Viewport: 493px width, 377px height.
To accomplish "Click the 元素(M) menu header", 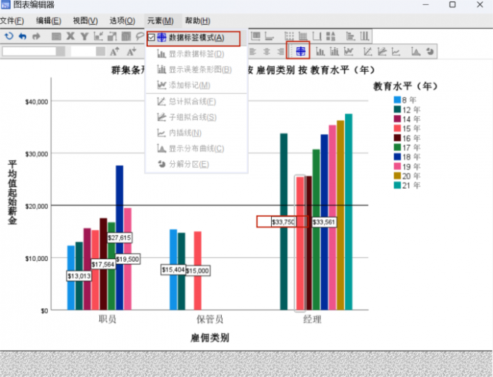I will point(160,21).
